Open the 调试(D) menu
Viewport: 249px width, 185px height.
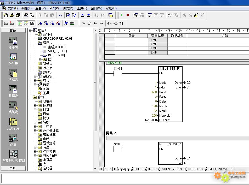click(x=68, y=8)
